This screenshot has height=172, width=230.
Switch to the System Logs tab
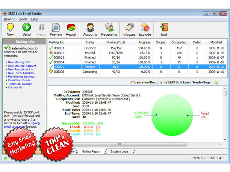click(x=120, y=151)
